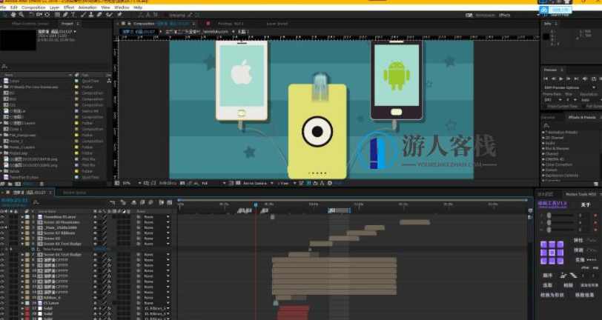Toggle visibility of Transition 05.aepx layer
The height and width of the screenshot is (320, 602).
(x=3, y=216)
